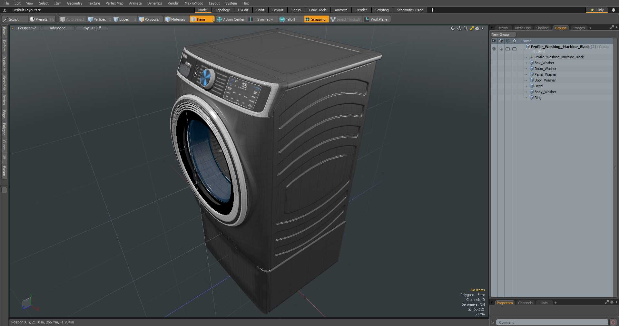The image size is (619, 326).
Task: Open viewport settings gear
Action: click(x=477, y=28)
